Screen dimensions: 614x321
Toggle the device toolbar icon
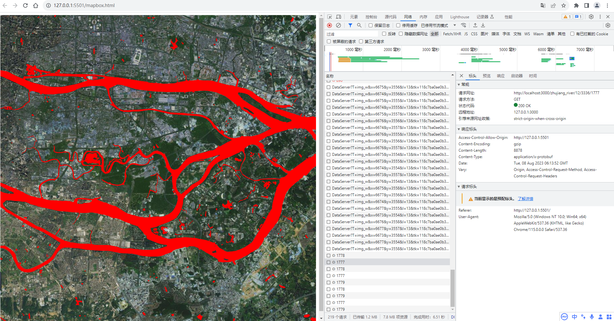coord(338,17)
